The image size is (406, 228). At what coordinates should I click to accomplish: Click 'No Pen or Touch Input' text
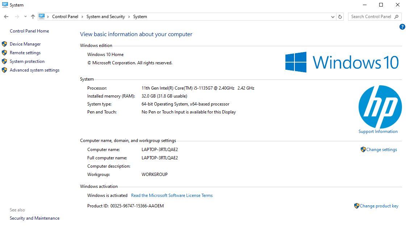[x=188, y=112]
